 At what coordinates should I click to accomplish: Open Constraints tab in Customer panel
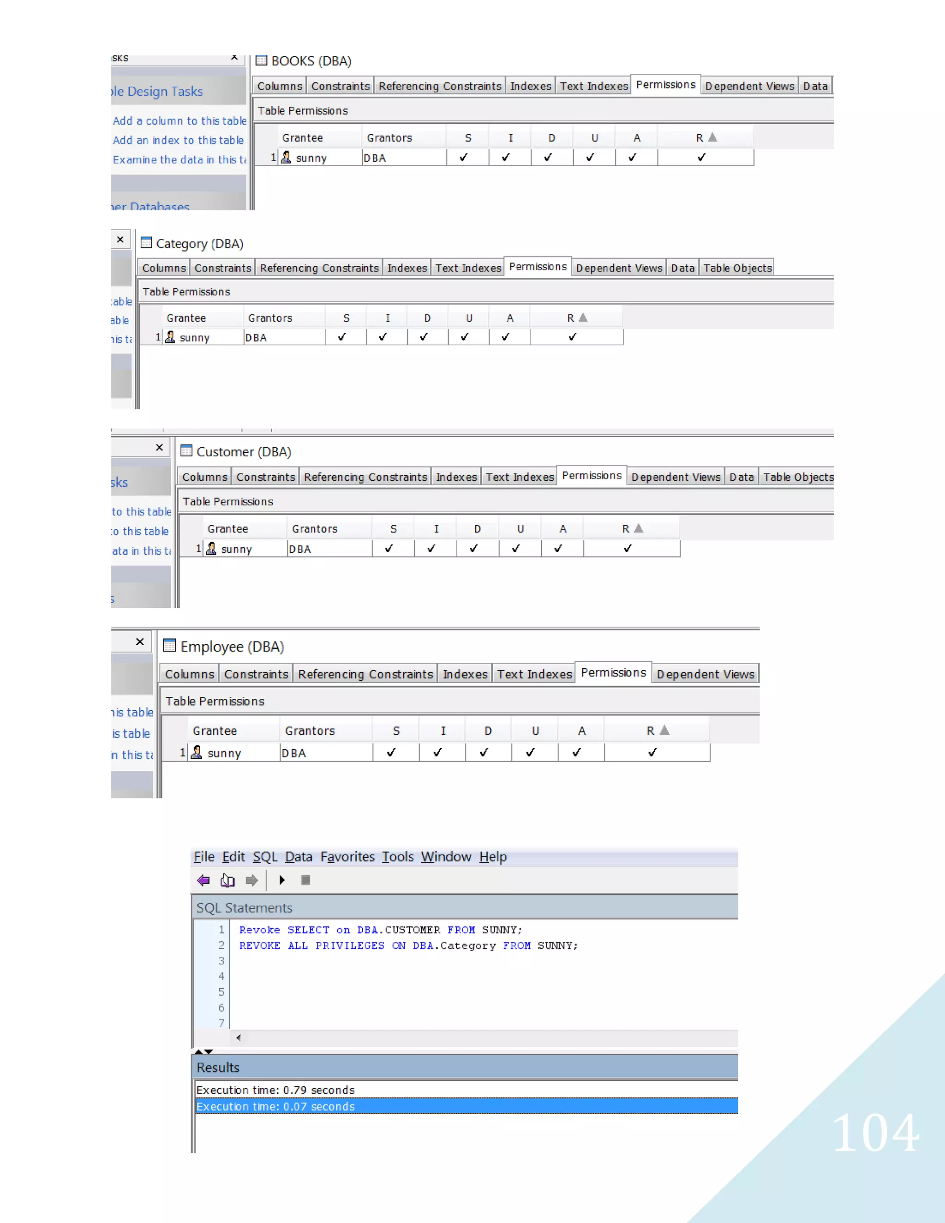point(265,477)
